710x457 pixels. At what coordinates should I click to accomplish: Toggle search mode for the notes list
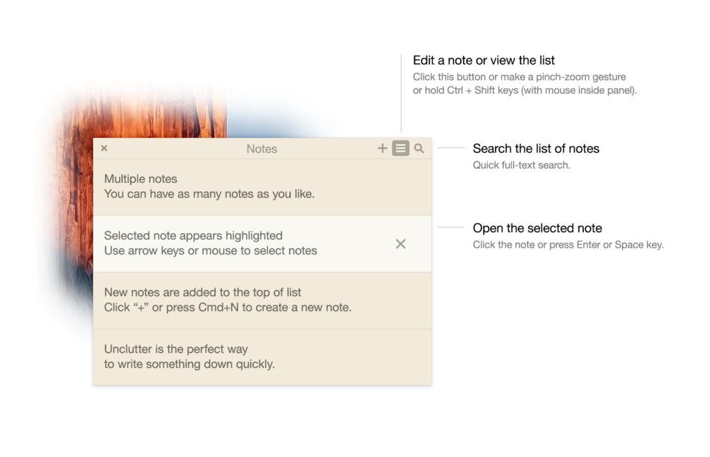pos(419,148)
